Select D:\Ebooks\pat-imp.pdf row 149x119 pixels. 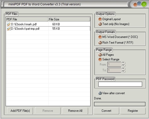tap(48, 29)
